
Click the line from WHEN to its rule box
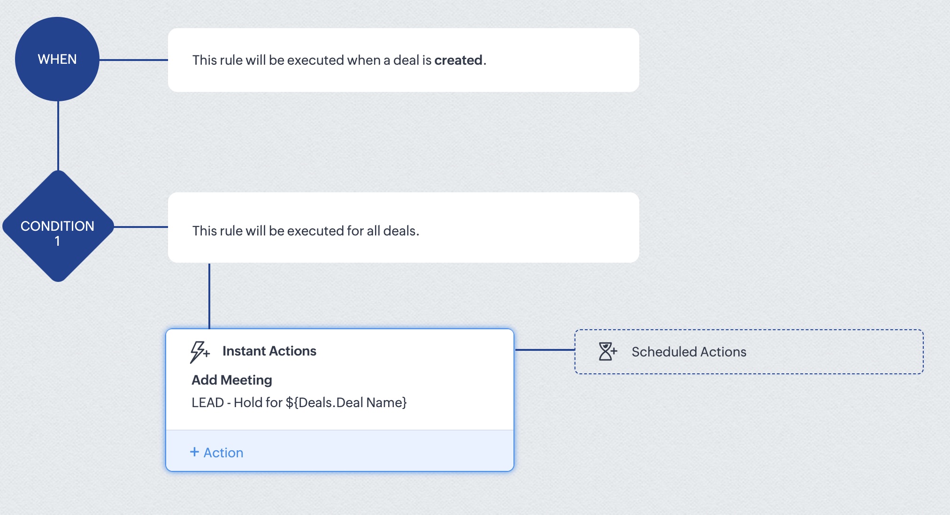coord(134,60)
